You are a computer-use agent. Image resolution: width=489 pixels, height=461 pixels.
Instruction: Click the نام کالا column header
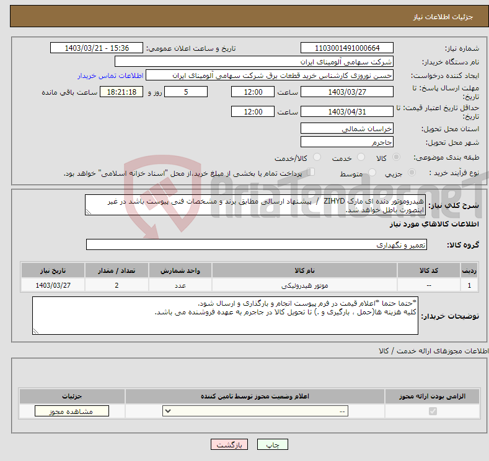[304, 270]
